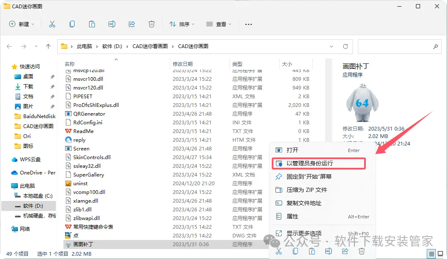Sort by the 修改日期 column header
Viewport: 447px width, 259px height.
[x=183, y=64]
